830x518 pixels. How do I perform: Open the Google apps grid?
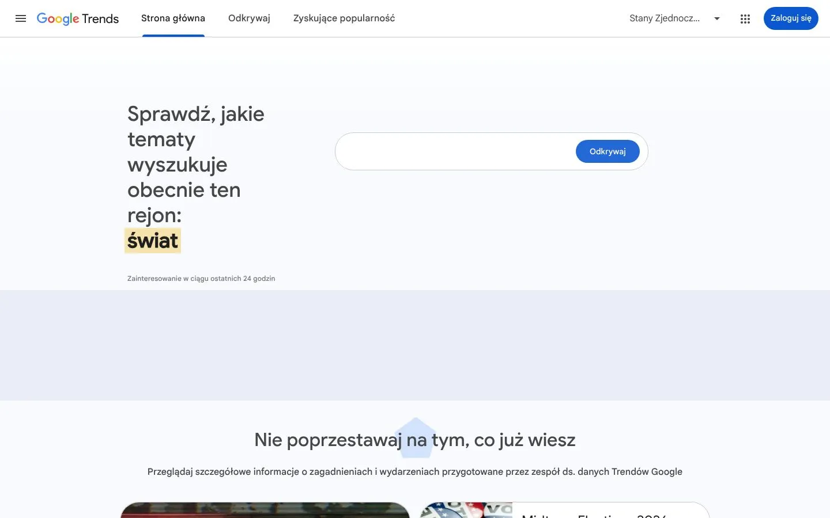pyautogui.click(x=745, y=18)
